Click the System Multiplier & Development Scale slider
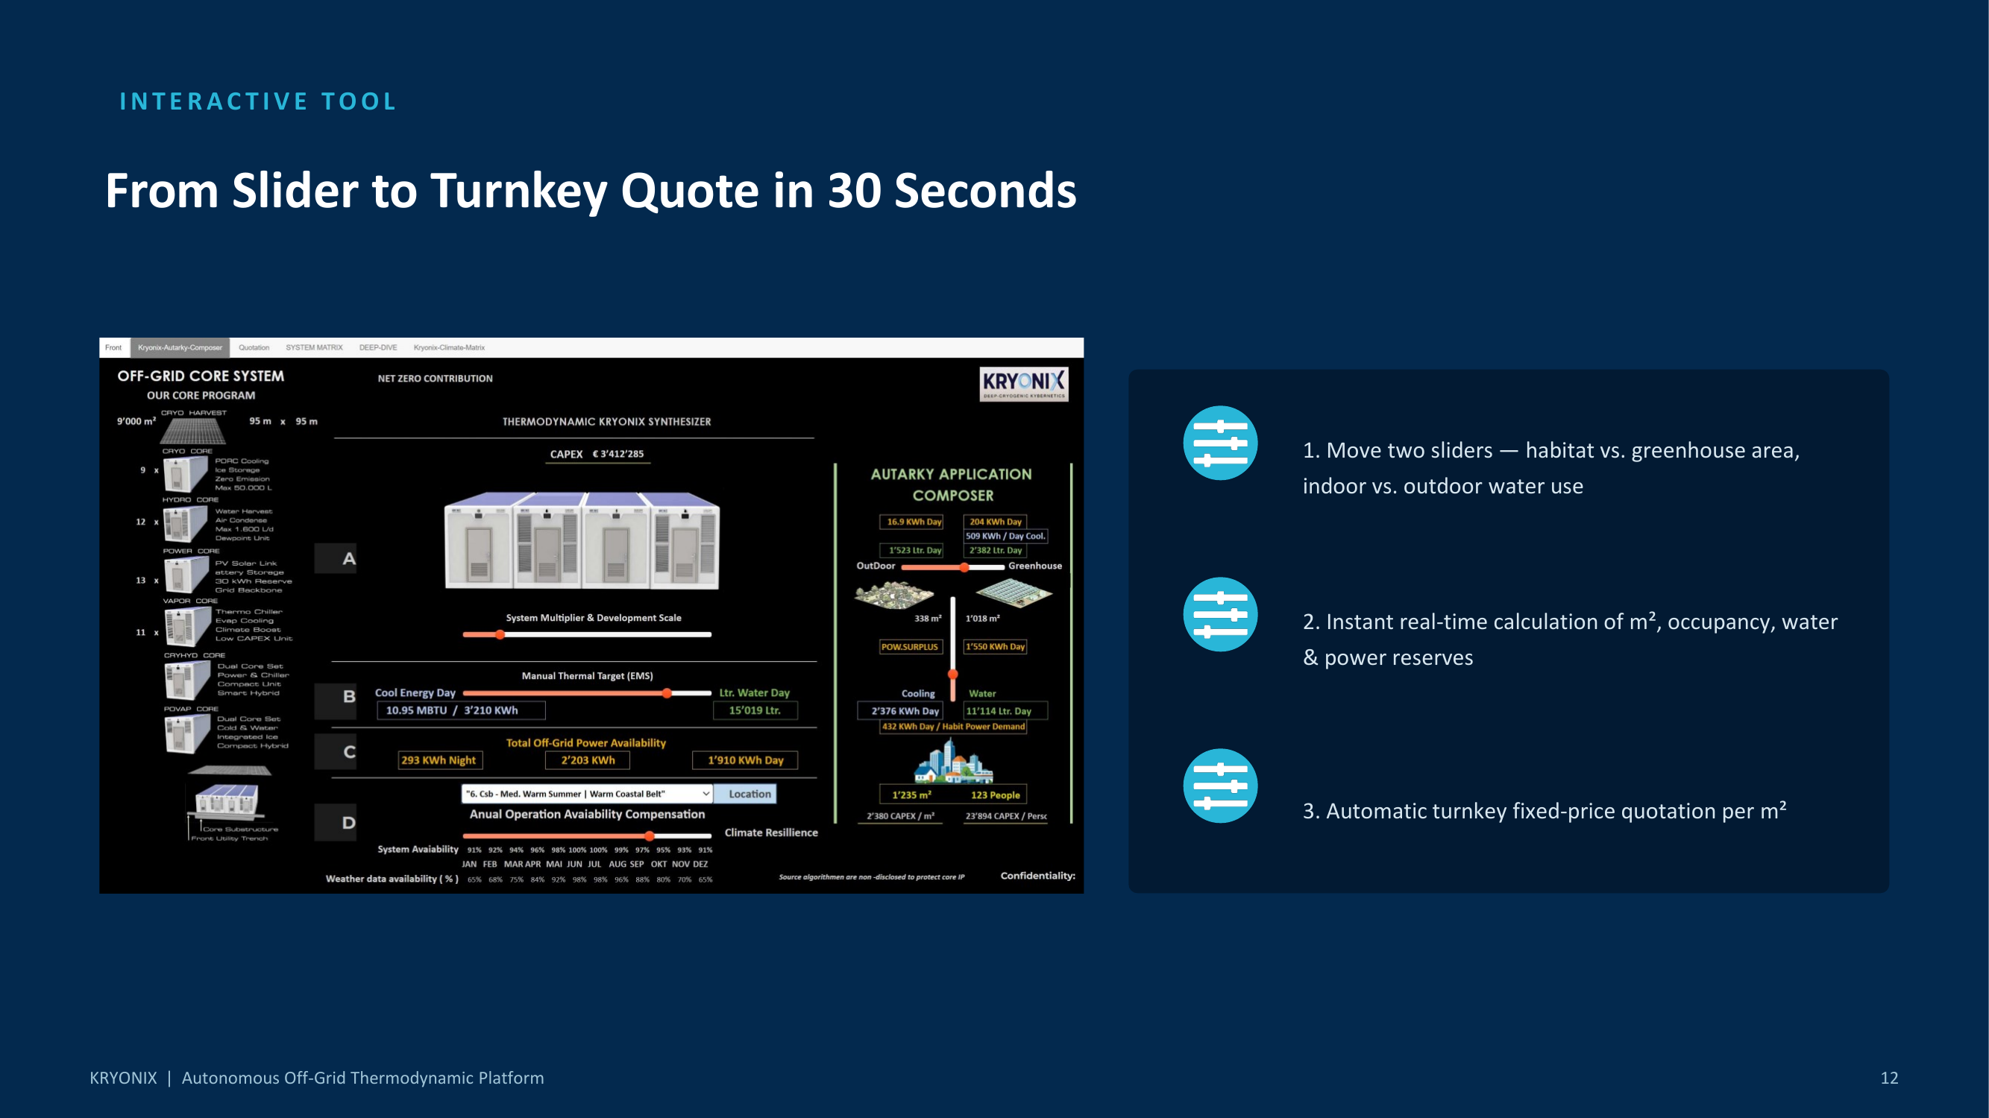This screenshot has height=1118, width=1989. pyautogui.click(x=587, y=634)
